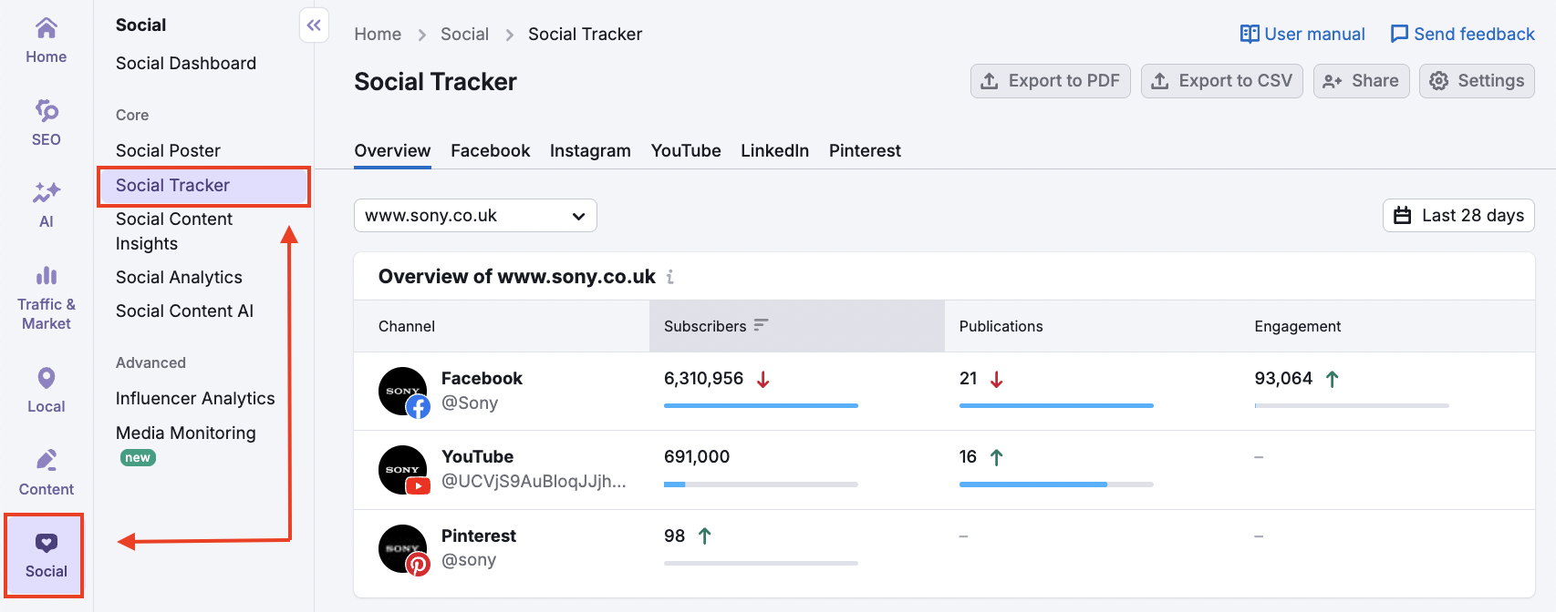
Task: Open the AI section in sidebar
Action: 46,205
